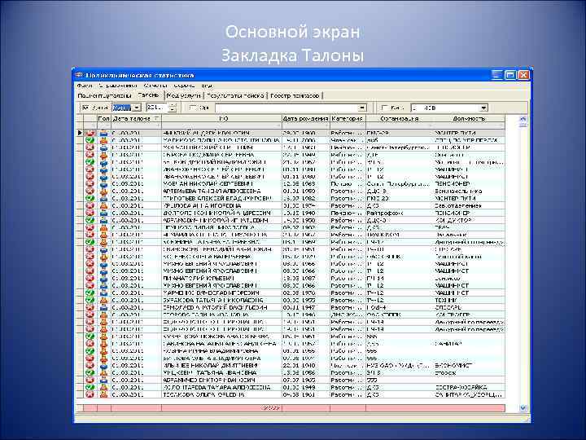
Task: Click status icon in АРТЕМЬЕВА row
Action: click(90, 191)
